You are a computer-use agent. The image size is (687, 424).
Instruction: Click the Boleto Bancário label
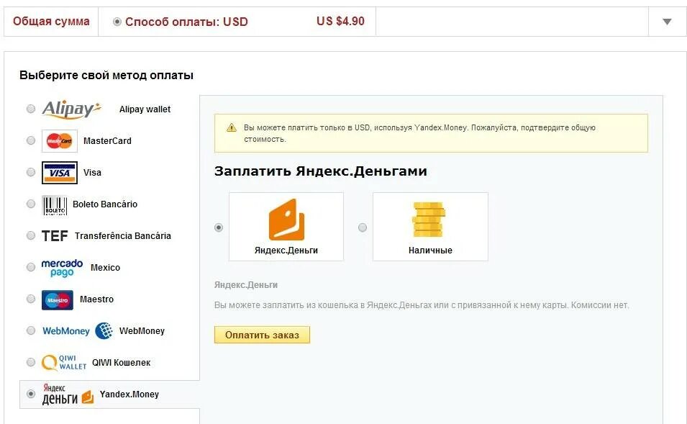[105, 204]
